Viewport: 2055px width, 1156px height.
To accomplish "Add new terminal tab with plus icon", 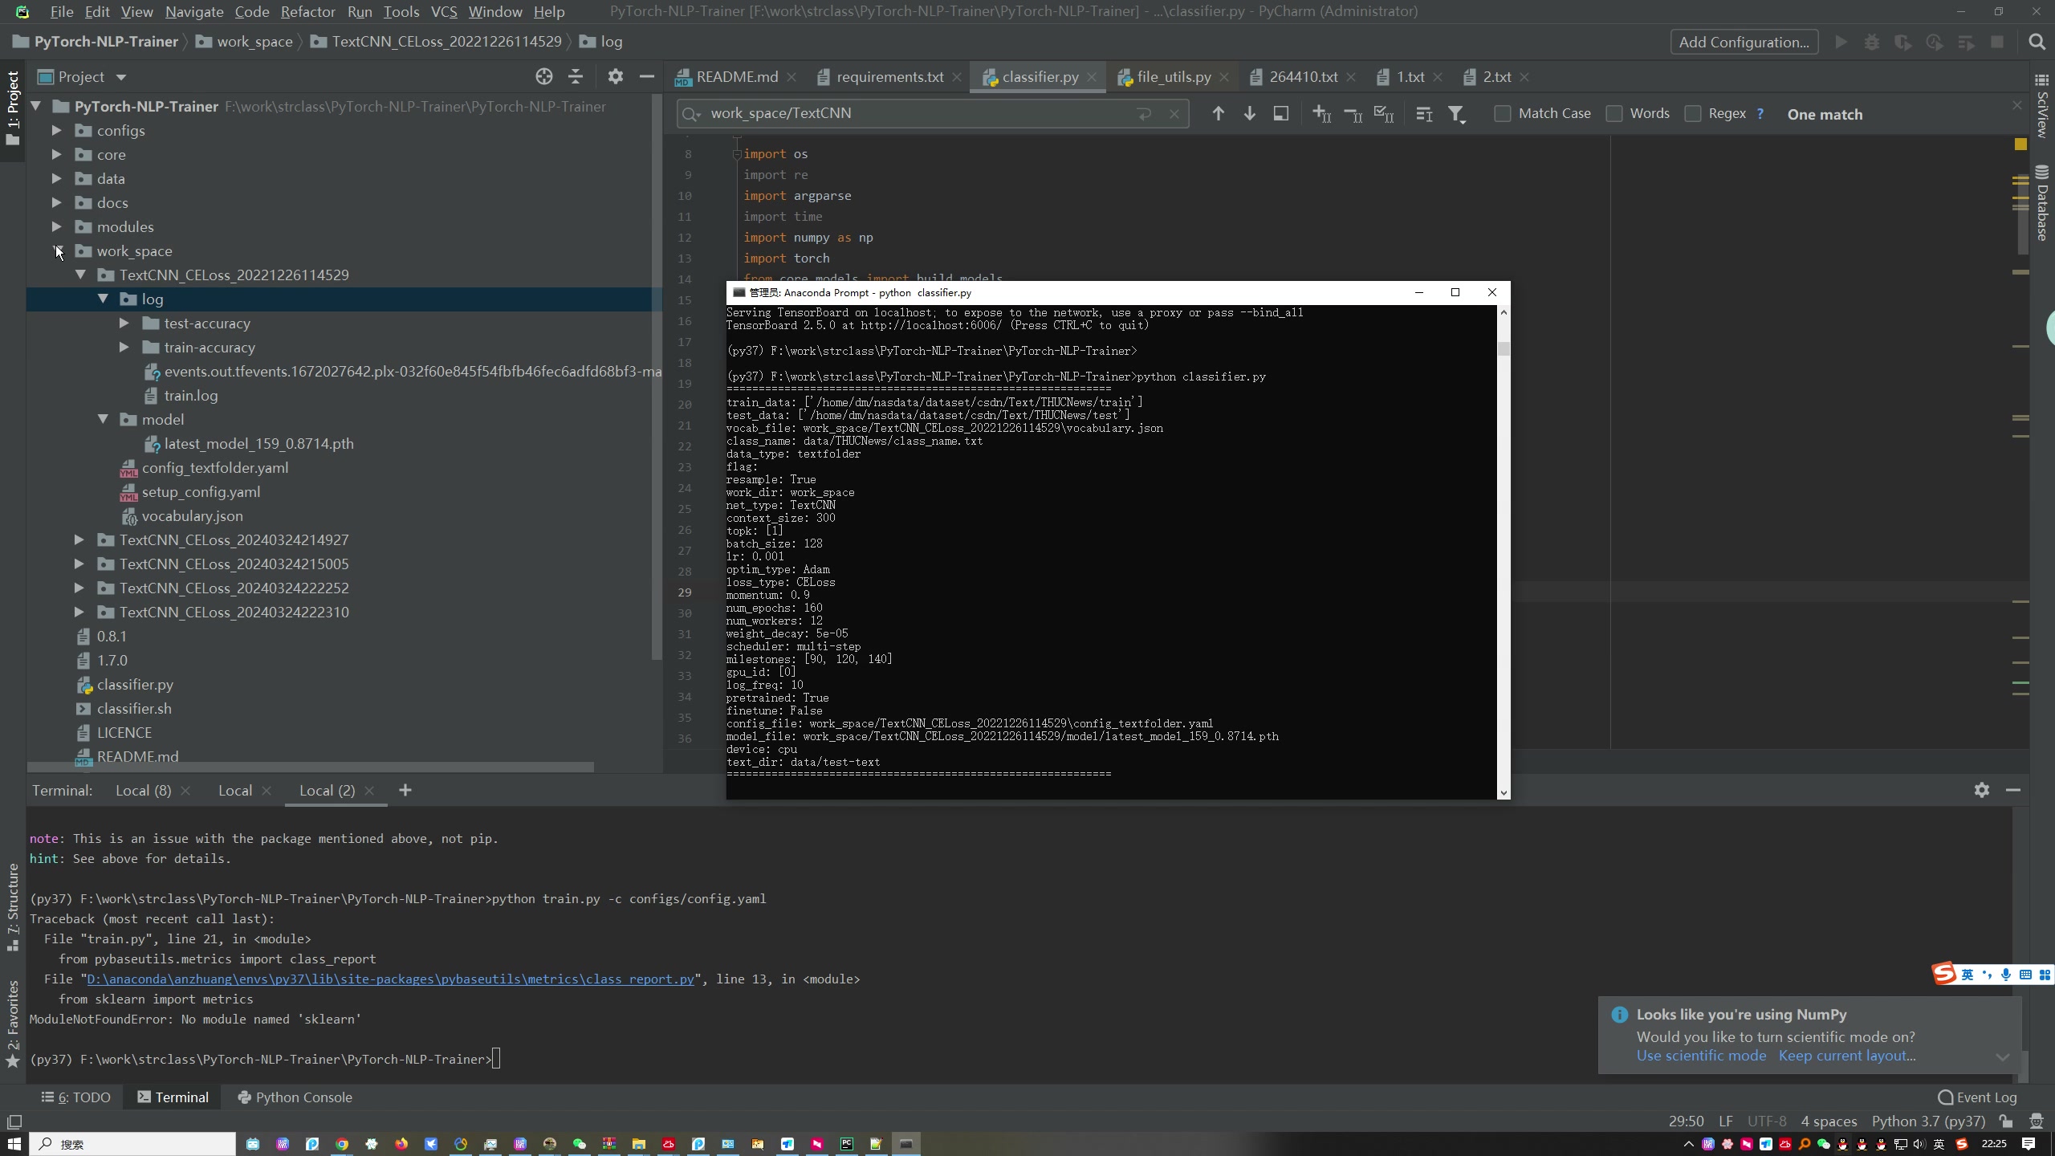I will [405, 791].
